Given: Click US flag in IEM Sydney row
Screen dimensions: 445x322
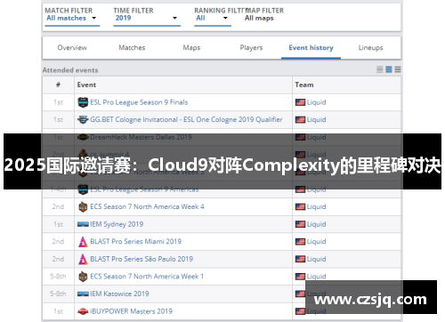Looking at the screenshot, I should click(300, 224).
